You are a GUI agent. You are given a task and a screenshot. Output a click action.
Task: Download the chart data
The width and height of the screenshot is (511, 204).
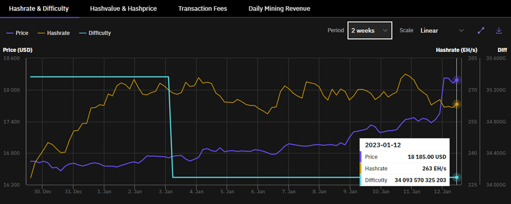click(499, 30)
